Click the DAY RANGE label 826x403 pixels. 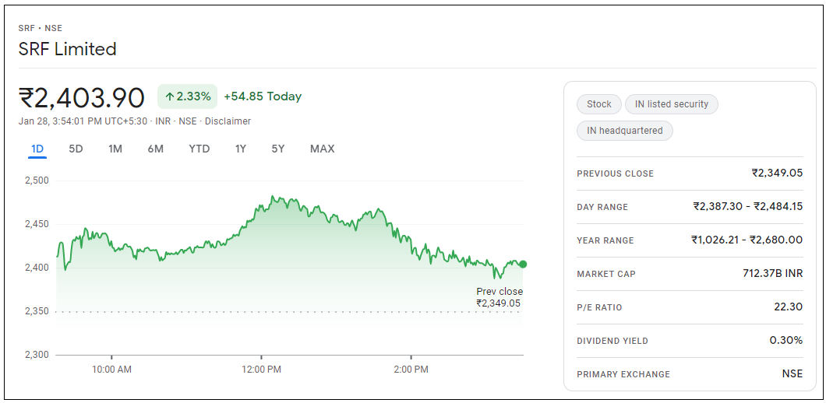pyautogui.click(x=602, y=207)
